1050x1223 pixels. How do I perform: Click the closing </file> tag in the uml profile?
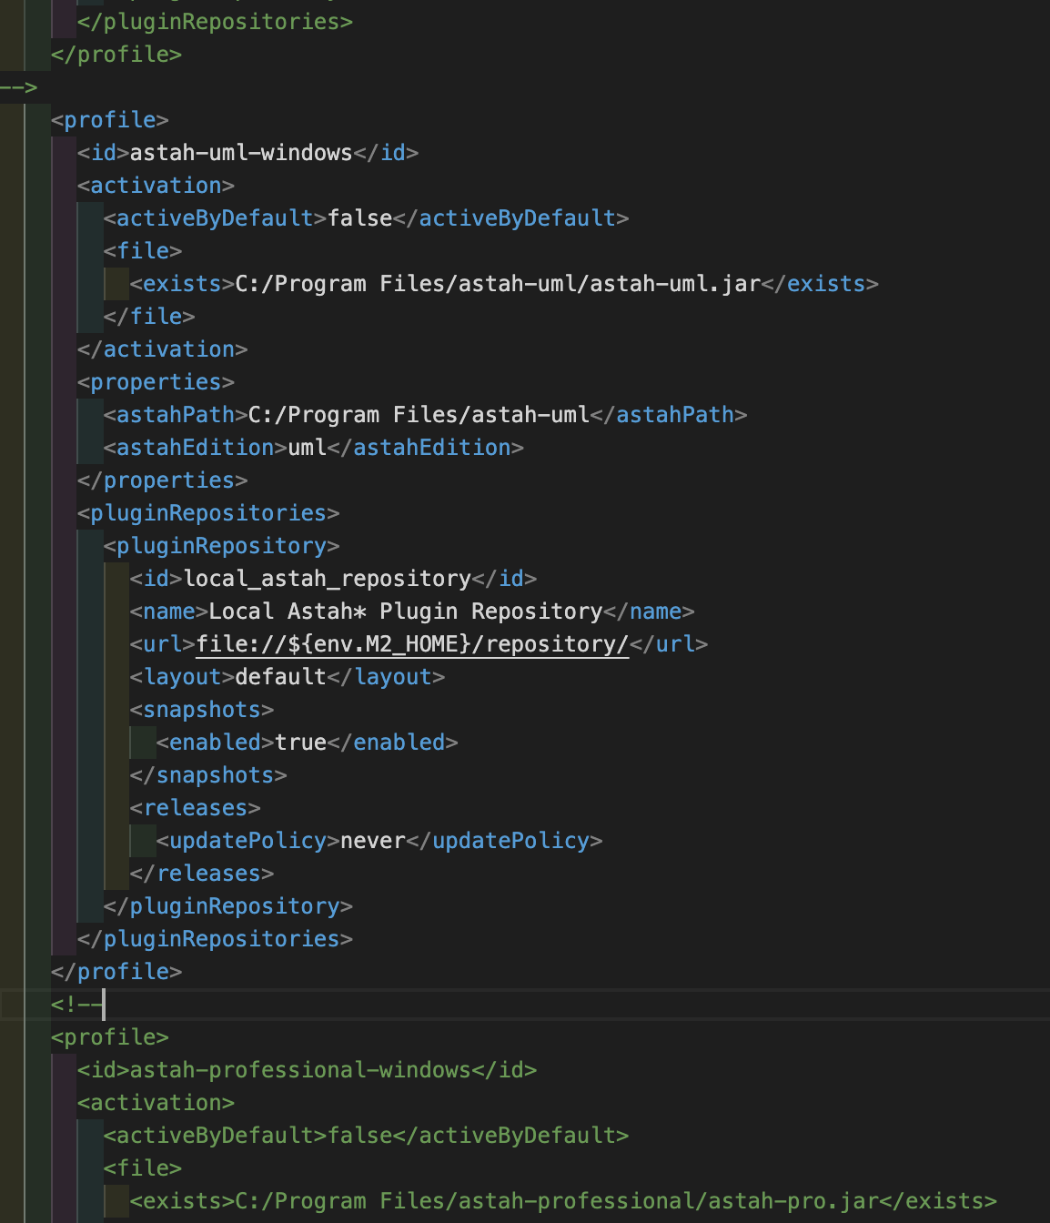click(149, 316)
